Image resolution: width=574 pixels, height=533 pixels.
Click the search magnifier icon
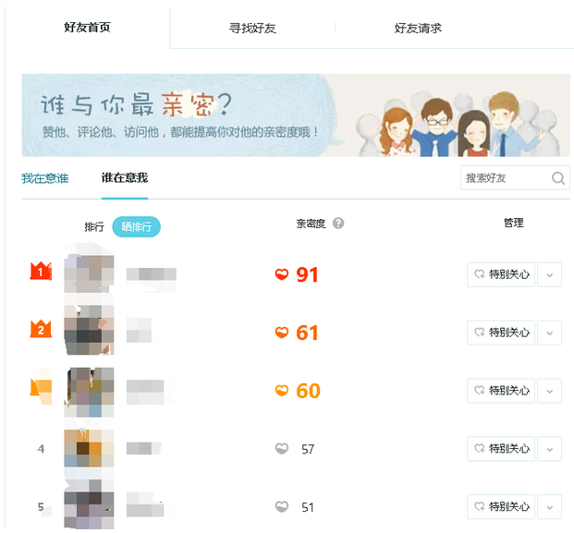pos(558,178)
